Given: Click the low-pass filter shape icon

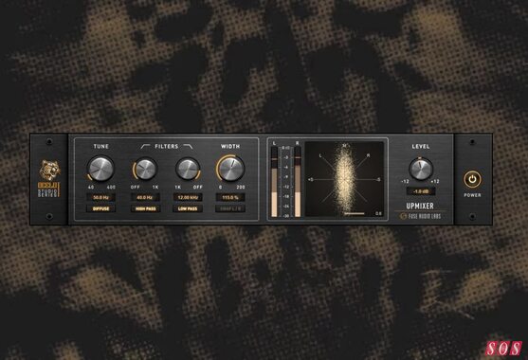Looking at the screenshot, I should [188, 146].
